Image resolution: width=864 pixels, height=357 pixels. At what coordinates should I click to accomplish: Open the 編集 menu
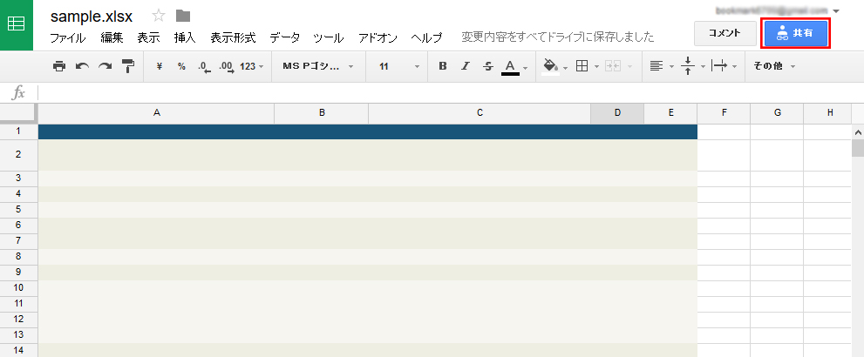(x=112, y=38)
